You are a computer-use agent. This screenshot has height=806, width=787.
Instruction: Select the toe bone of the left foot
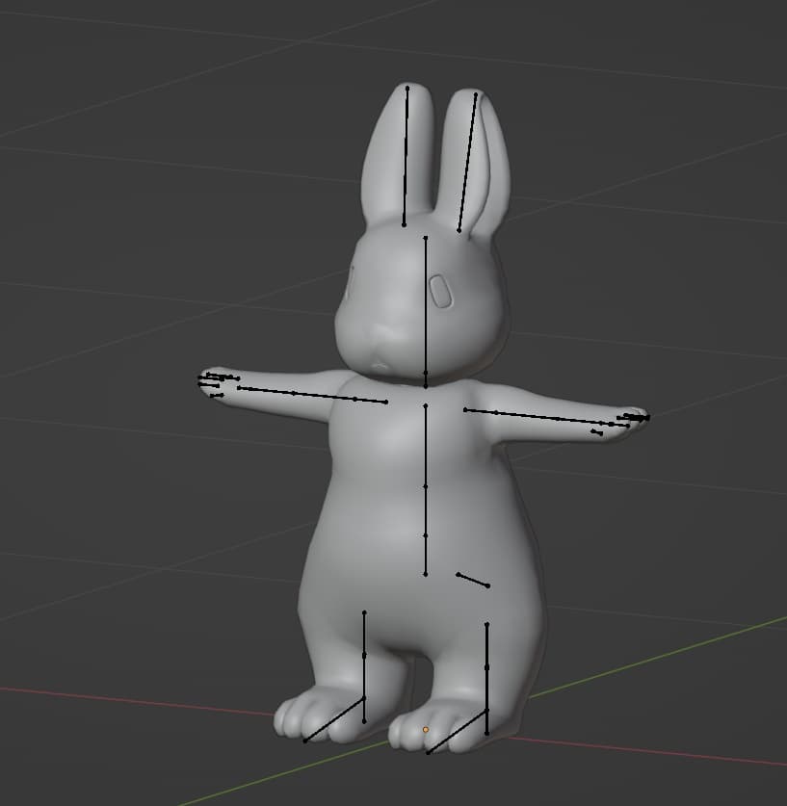click(x=334, y=719)
